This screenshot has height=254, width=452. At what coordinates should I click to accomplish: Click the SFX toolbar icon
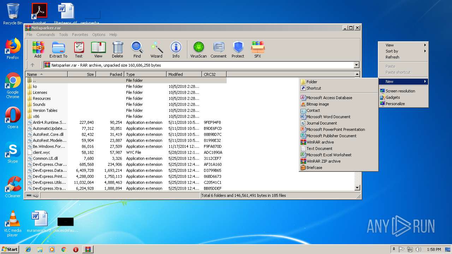[258, 49]
